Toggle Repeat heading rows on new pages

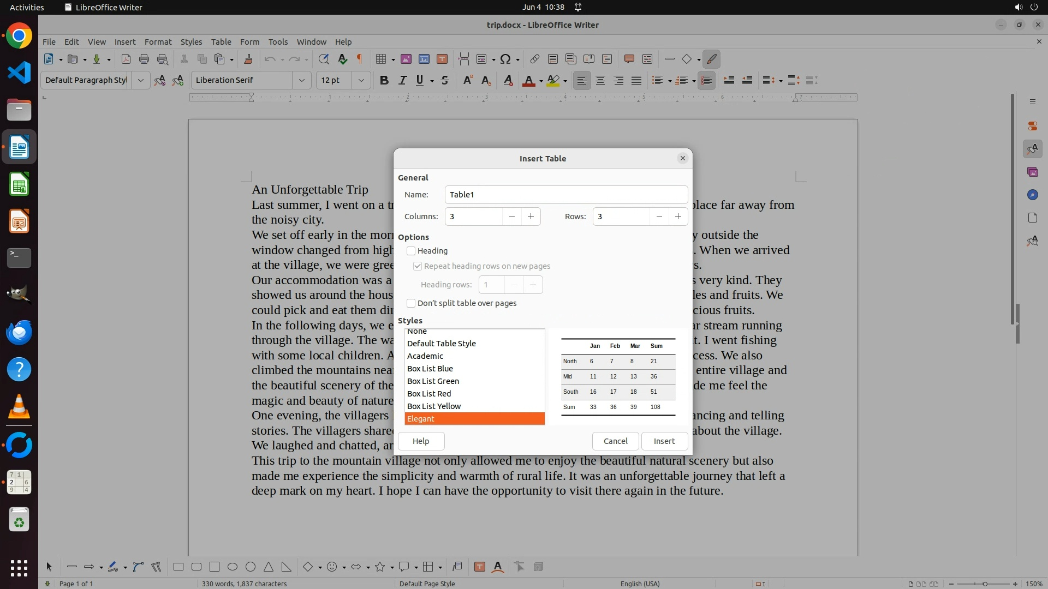(418, 266)
